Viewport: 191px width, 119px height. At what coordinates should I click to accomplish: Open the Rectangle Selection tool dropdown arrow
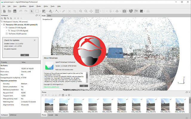tap(40, 11)
